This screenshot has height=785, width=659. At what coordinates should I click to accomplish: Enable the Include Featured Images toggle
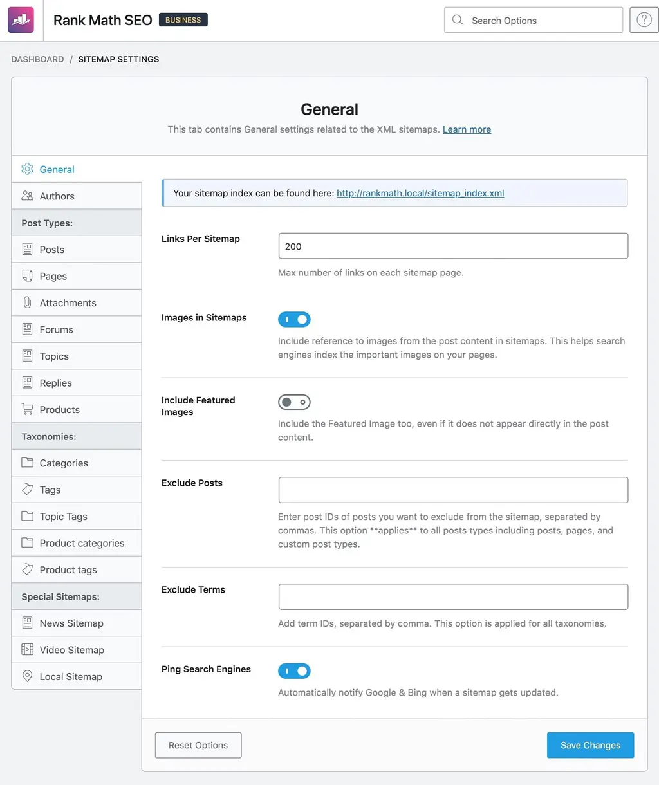point(294,402)
